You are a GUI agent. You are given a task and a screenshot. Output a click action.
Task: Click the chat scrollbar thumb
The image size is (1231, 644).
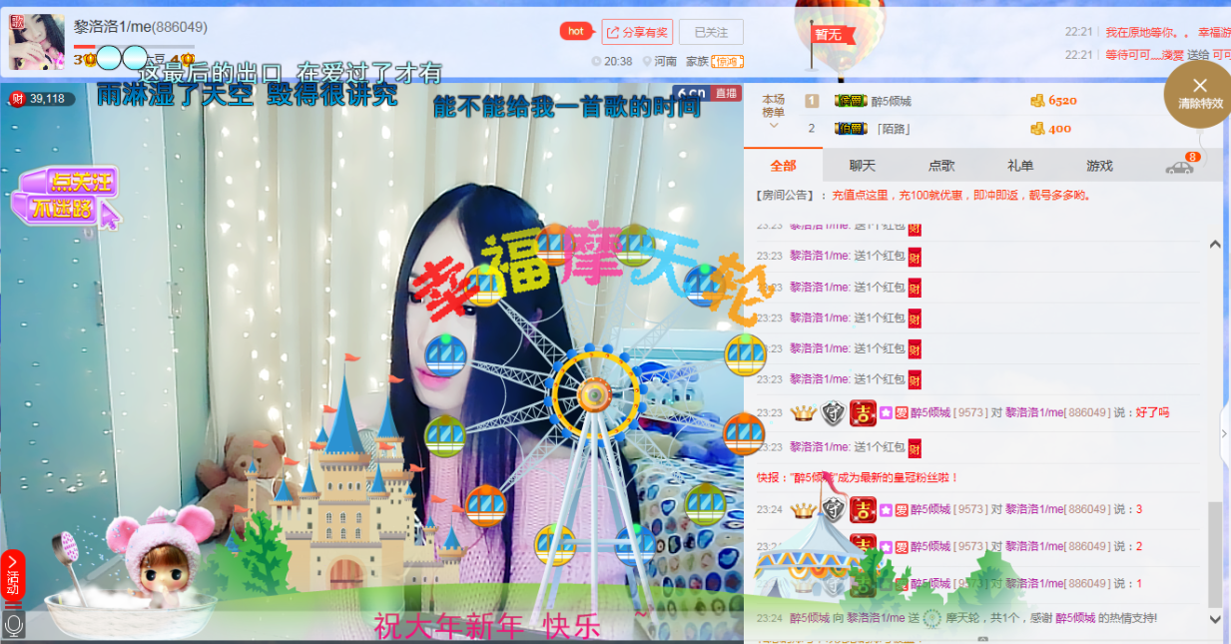coord(1215,553)
